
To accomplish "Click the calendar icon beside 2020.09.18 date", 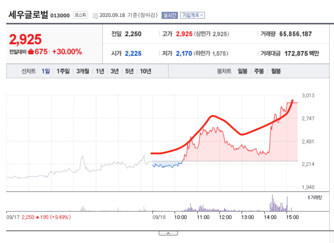I will pyautogui.click(x=95, y=16).
